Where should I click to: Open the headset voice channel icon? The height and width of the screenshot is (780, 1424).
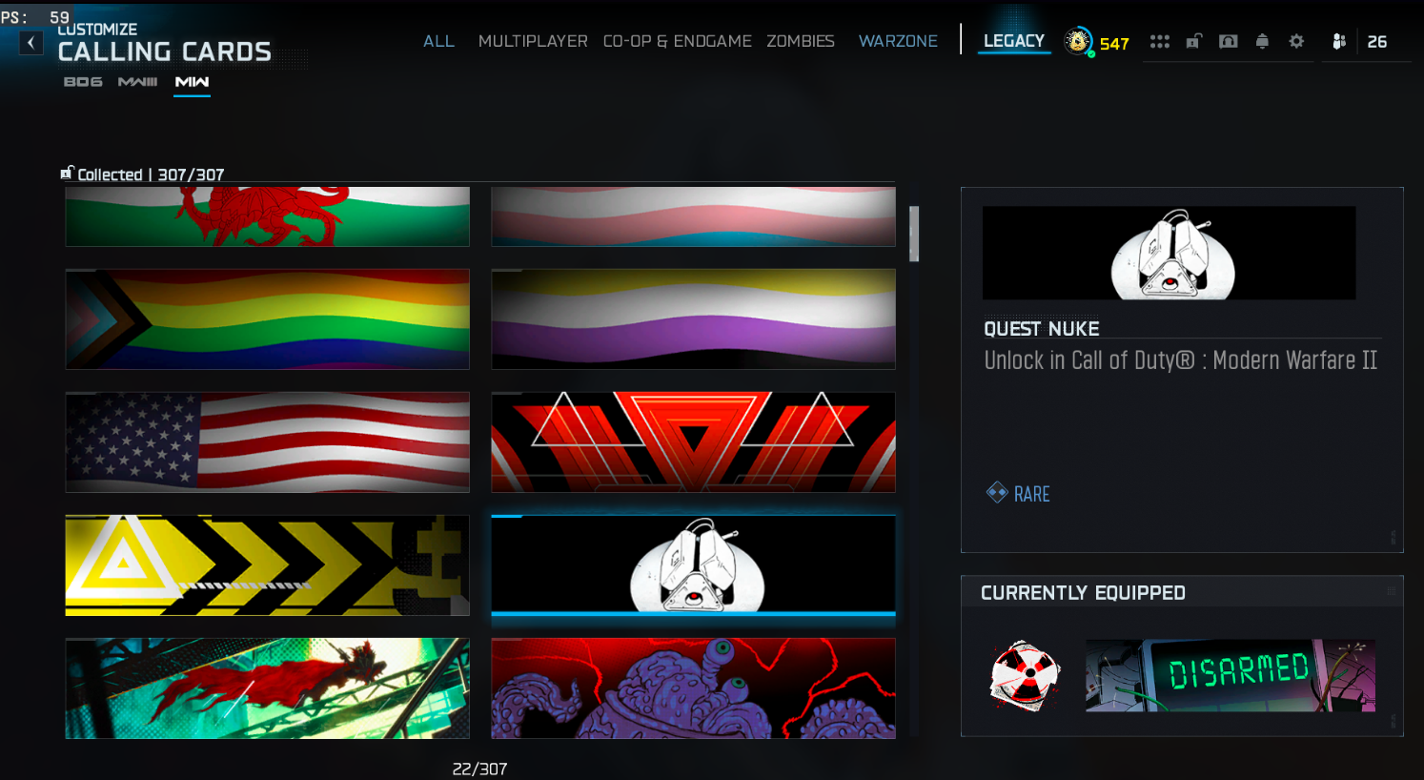[1228, 41]
